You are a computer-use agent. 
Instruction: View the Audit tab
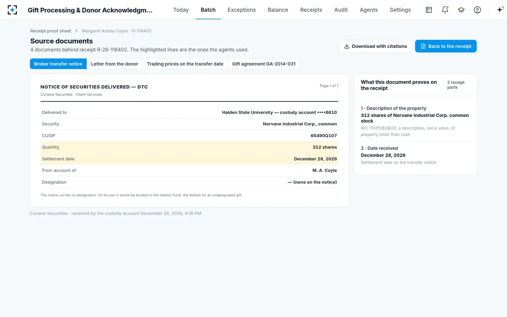coord(341,10)
